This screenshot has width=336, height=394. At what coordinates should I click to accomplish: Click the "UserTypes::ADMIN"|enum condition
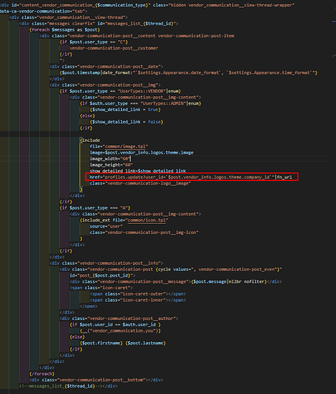click(171, 103)
